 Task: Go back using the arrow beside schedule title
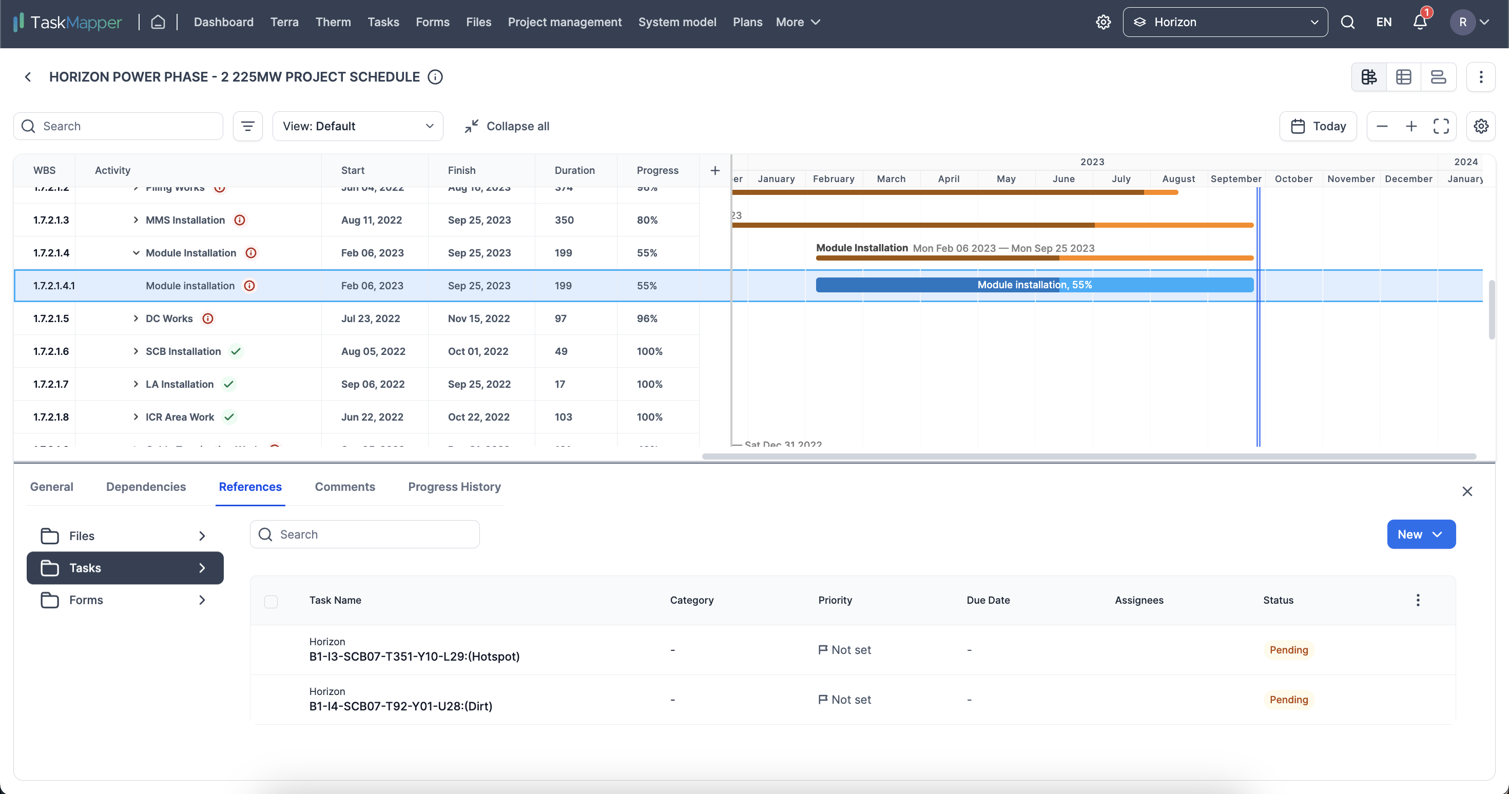(x=28, y=77)
